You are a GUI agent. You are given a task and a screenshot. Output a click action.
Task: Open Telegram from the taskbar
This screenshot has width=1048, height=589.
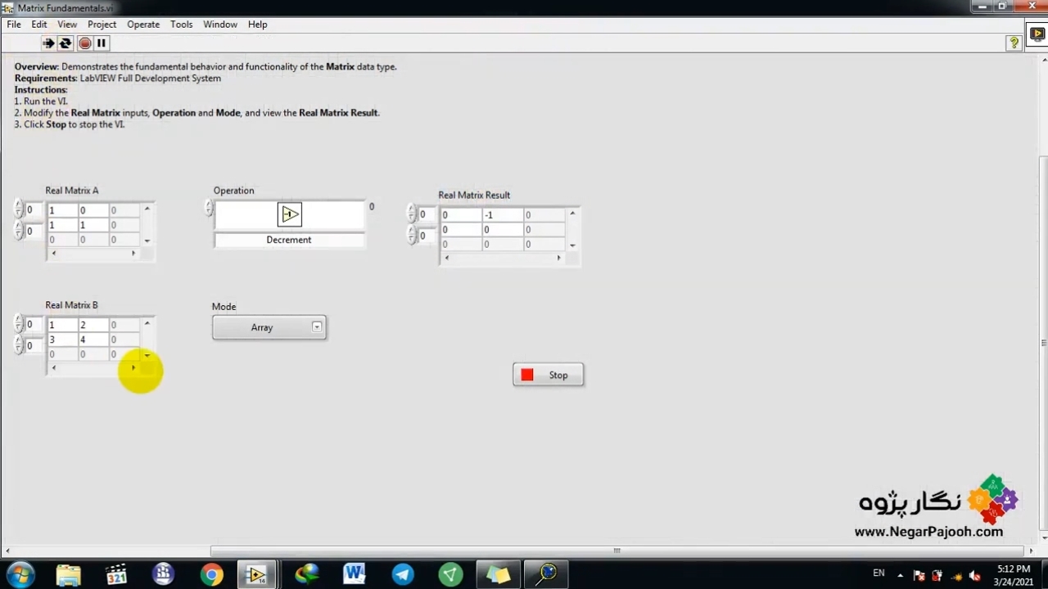click(403, 574)
